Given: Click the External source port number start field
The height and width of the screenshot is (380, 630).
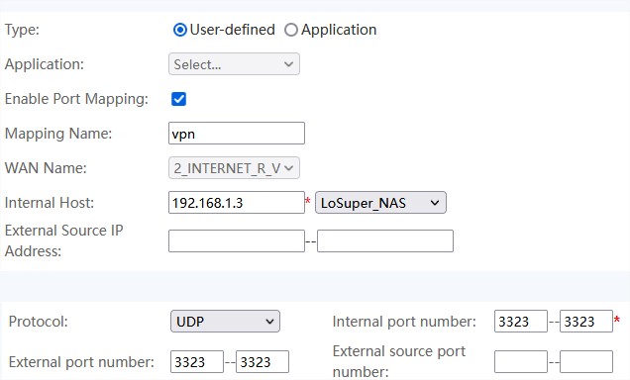Looking at the screenshot, I should pyautogui.click(x=521, y=361).
